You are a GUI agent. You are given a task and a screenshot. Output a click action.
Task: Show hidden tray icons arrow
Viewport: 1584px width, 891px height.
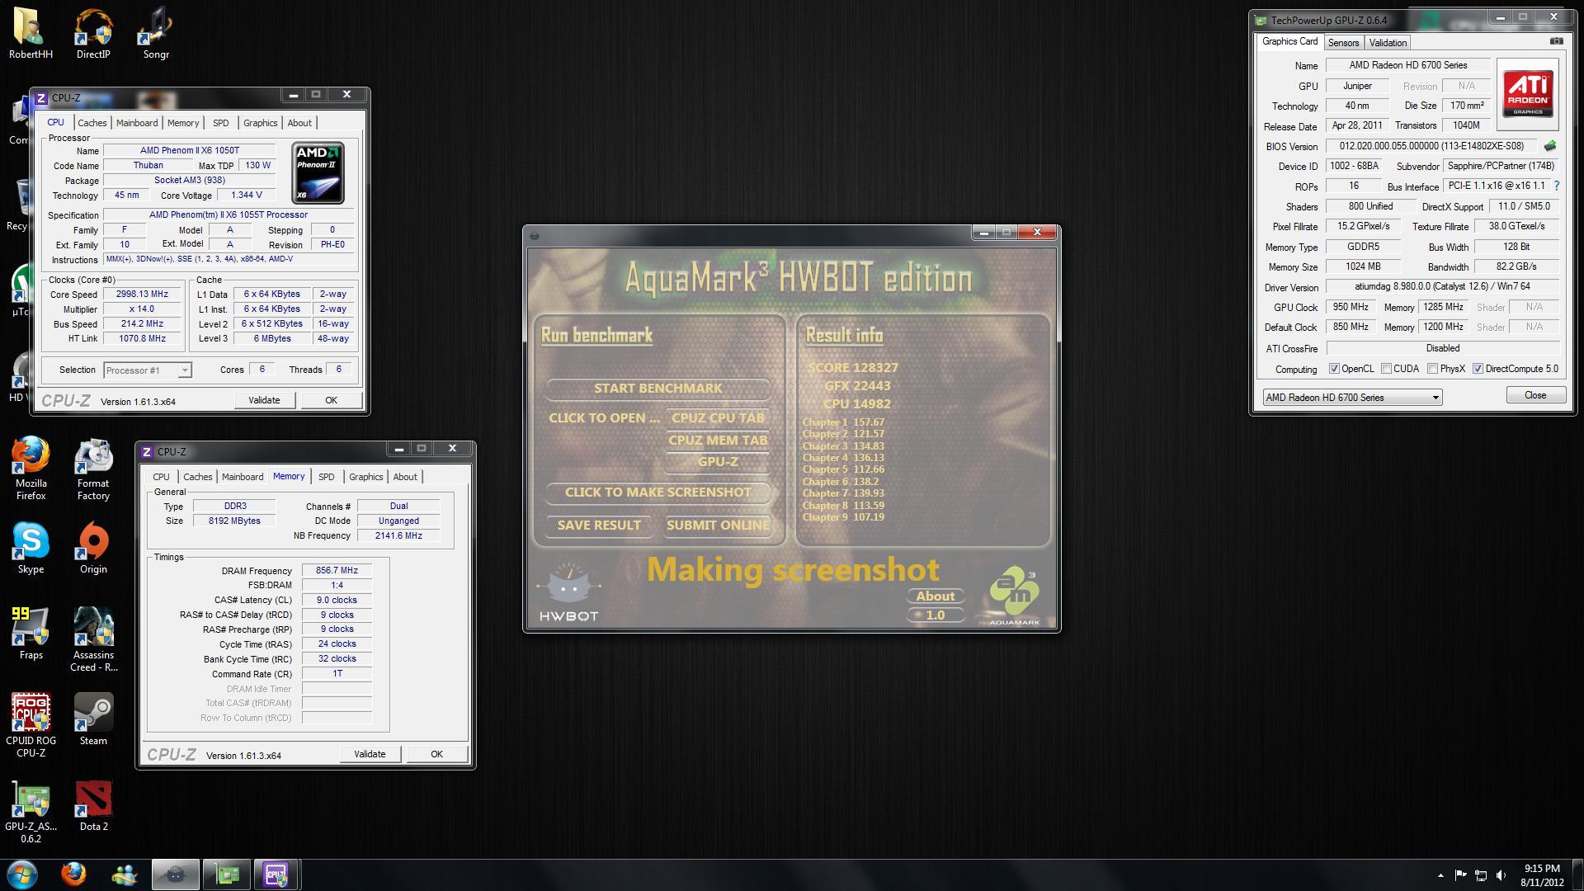point(1440,875)
